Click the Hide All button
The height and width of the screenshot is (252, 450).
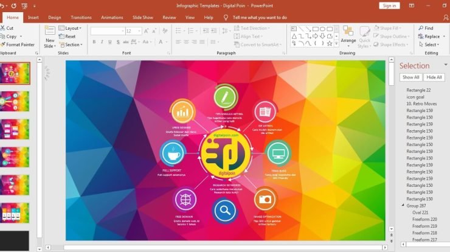434,77
